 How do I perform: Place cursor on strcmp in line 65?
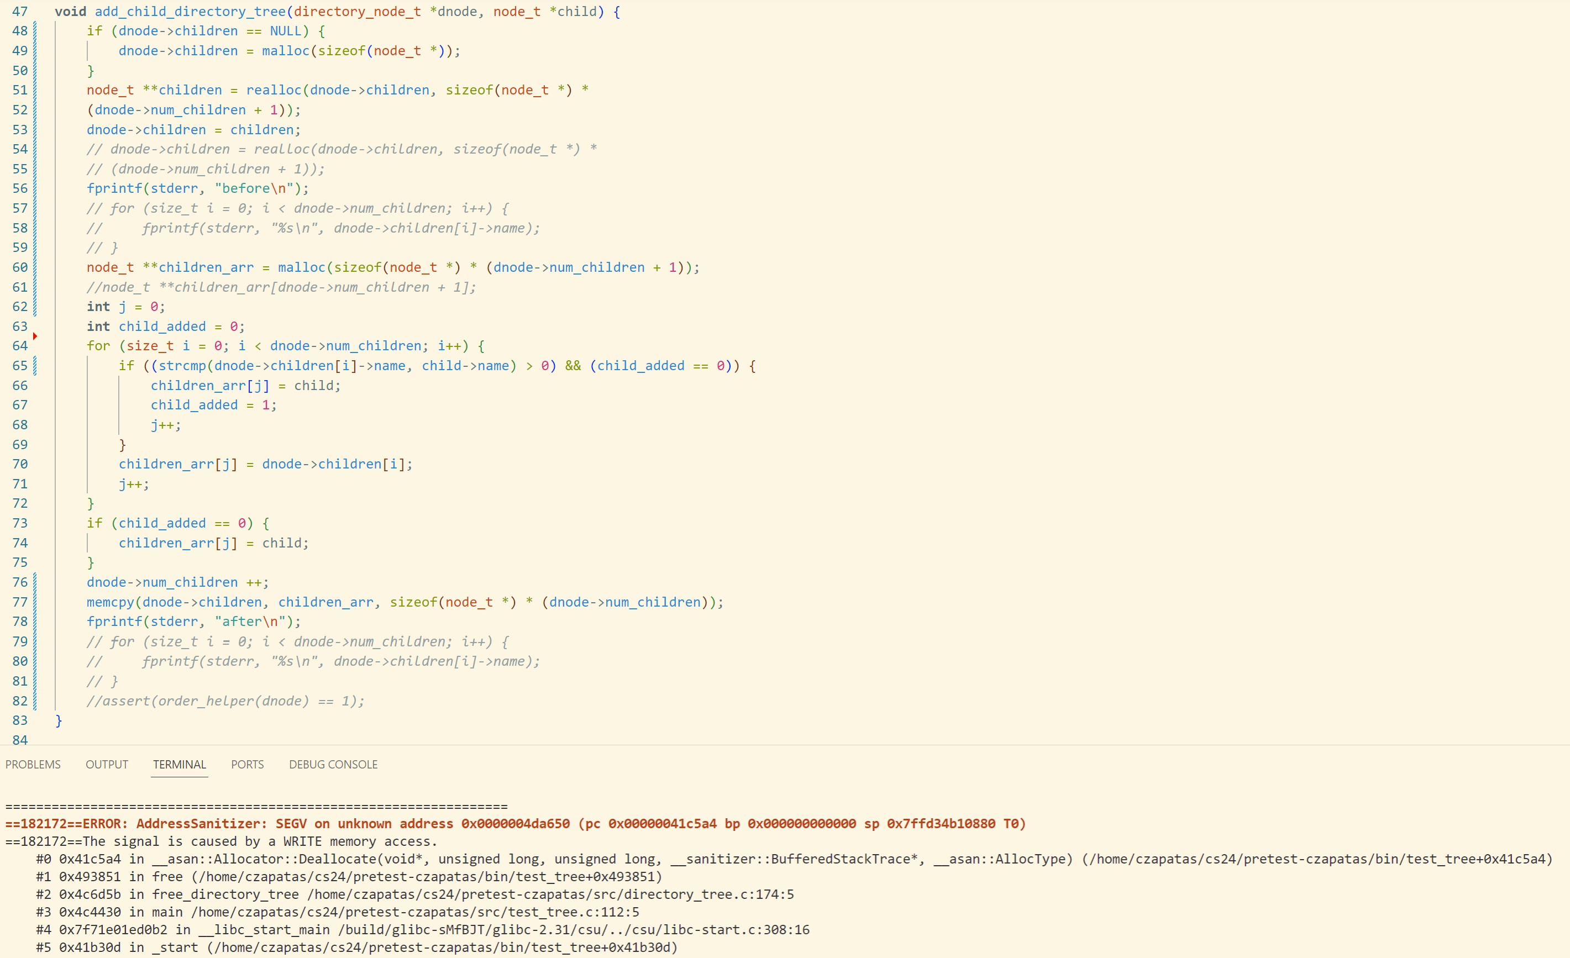coord(182,366)
